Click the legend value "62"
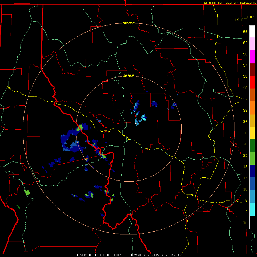This screenshot has height=257, width=257. (245, 43)
